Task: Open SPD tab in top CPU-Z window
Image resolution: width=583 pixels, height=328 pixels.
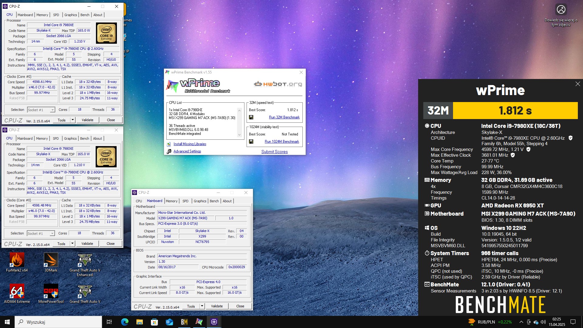Action: coord(56,15)
